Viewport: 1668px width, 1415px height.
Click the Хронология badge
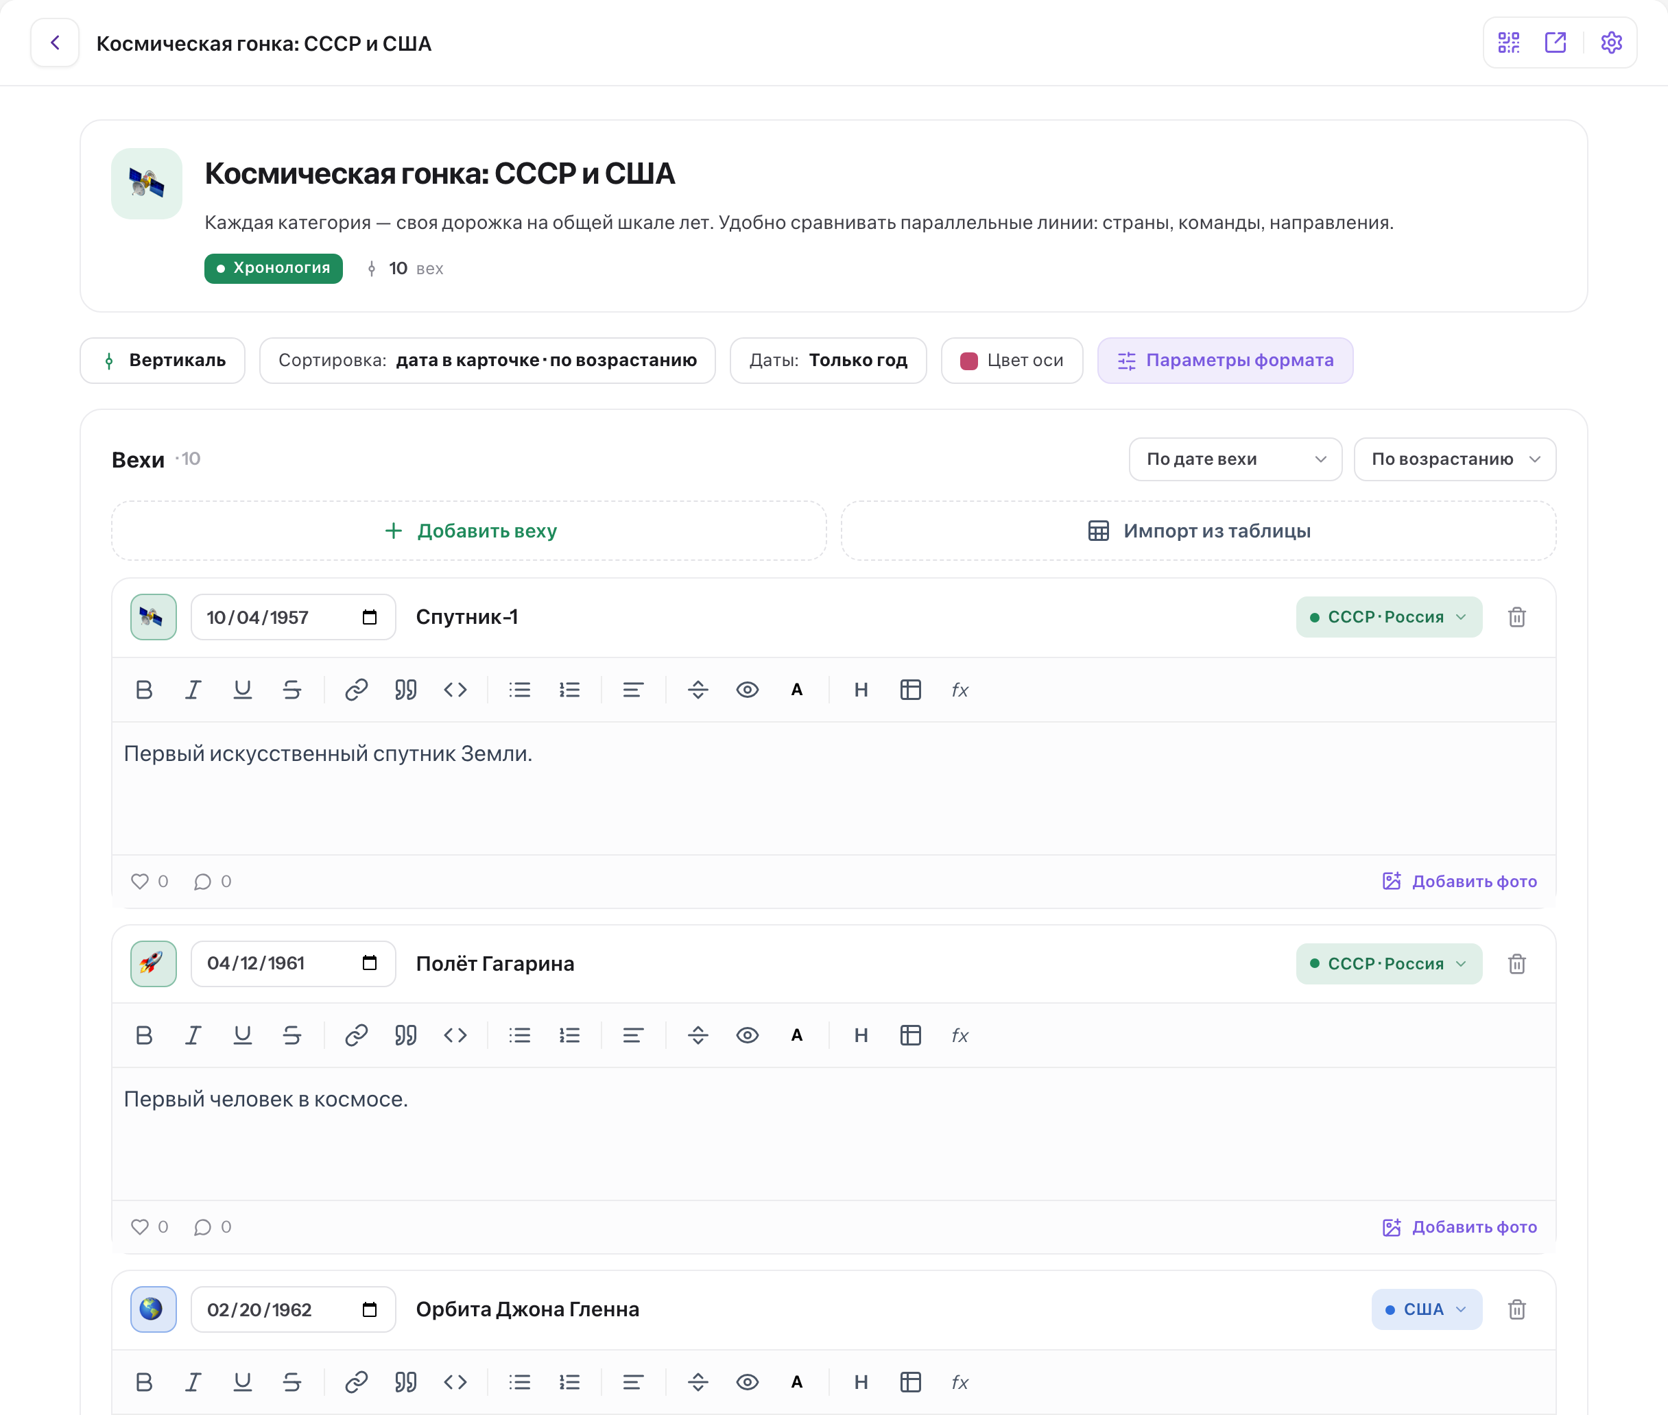tap(274, 268)
